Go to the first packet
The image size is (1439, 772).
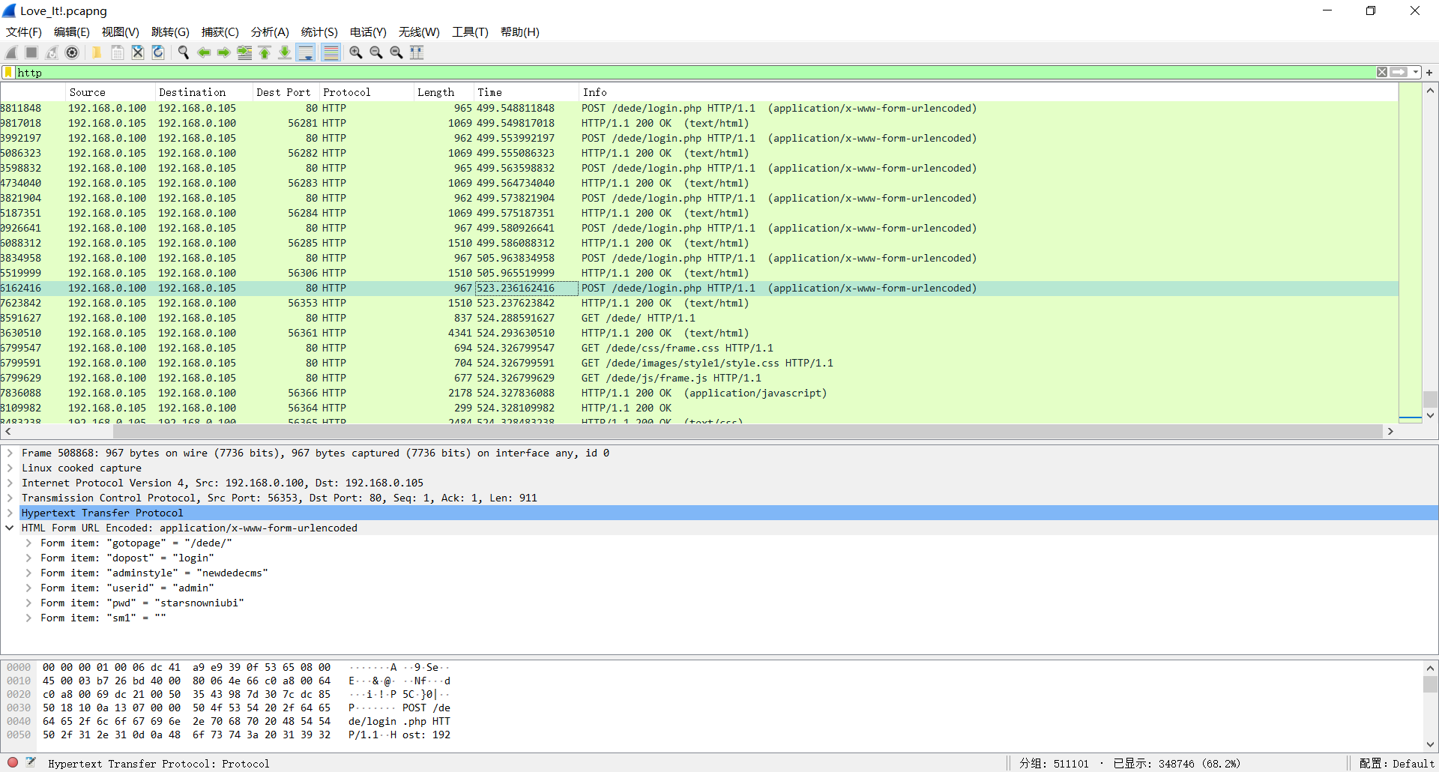(265, 52)
